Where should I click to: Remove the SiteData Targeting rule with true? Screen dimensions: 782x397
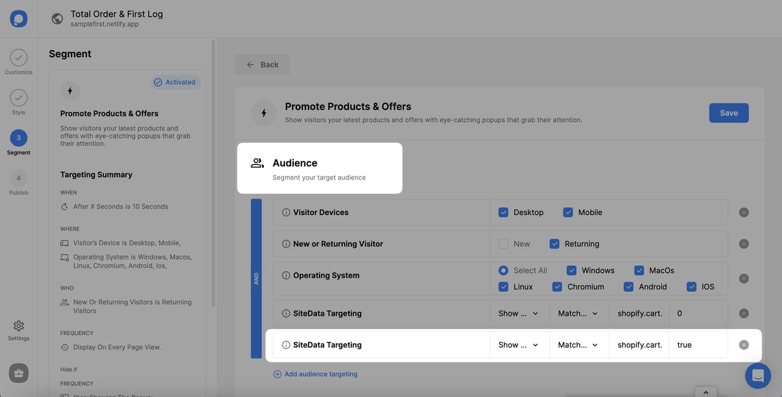click(744, 345)
